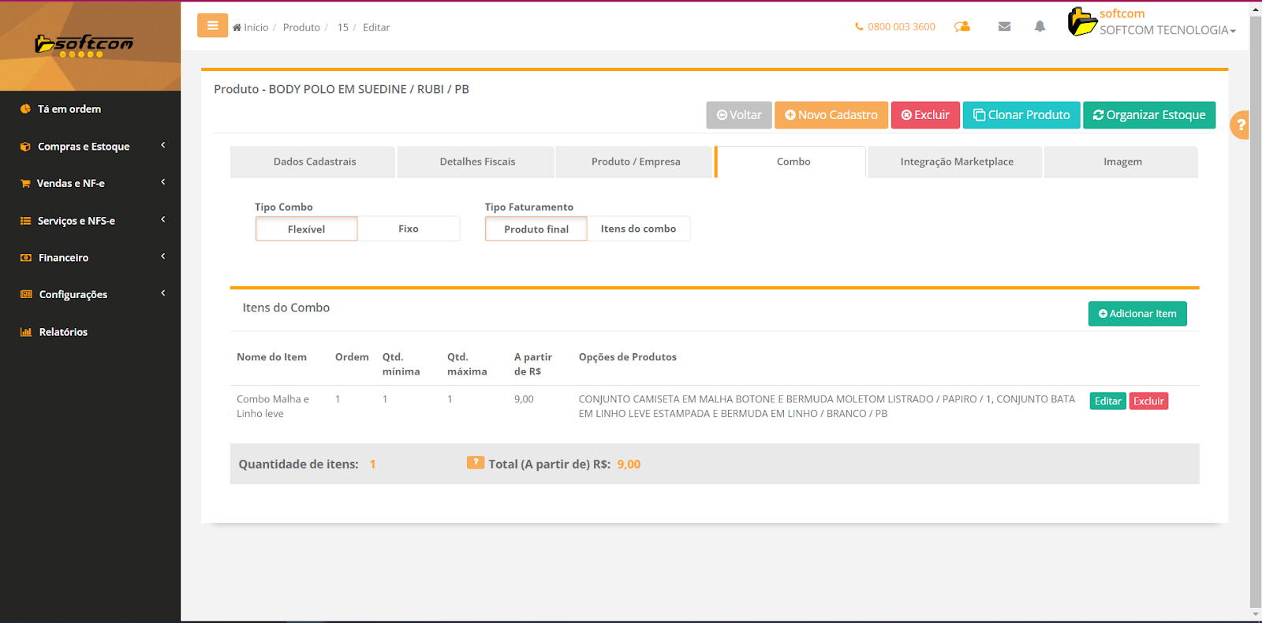1262x623 pixels.
Task: Click the Adicionar Item button
Action: [x=1137, y=314]
